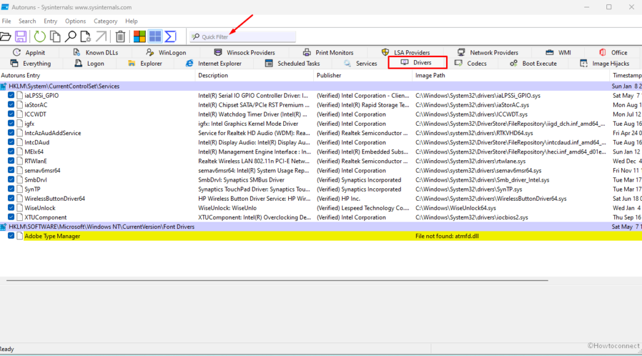Disable the WiseUnlock driver entry checkbox
This screenshot has width=642, height=356.
tap(11, 208)
